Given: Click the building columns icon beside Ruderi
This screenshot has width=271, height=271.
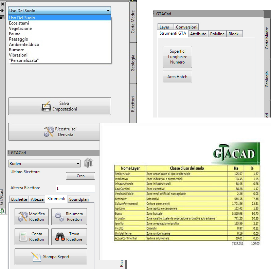Looking at the screenshot, I should coord(88,163).
